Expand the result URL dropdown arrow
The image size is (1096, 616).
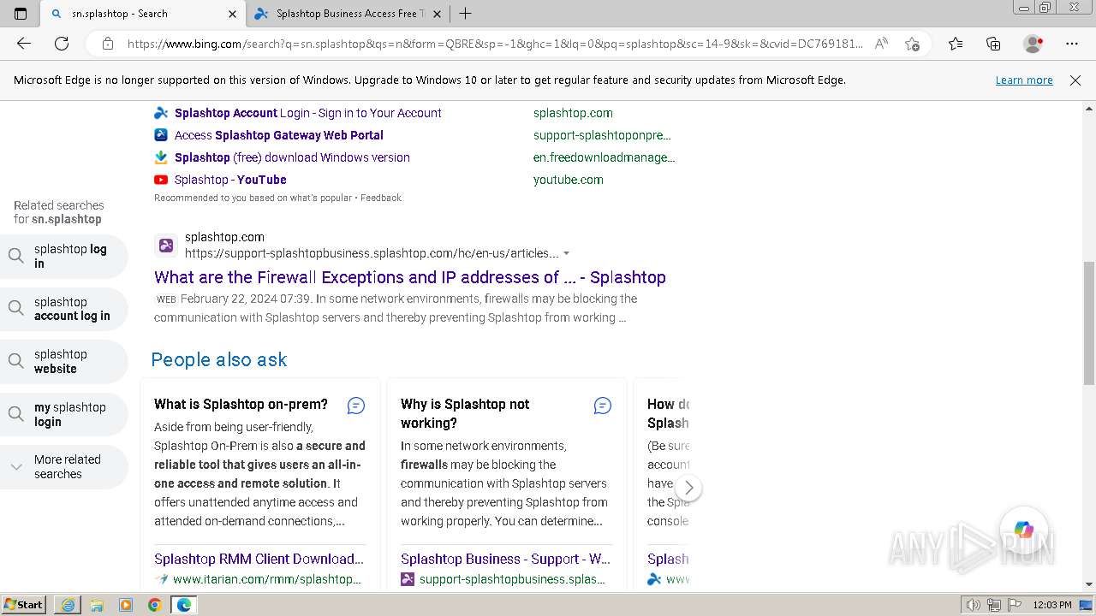[566, 254]
